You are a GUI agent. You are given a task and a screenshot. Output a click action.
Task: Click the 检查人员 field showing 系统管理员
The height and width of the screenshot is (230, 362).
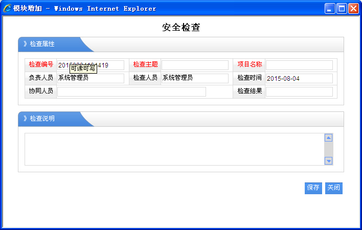(195, 78)
